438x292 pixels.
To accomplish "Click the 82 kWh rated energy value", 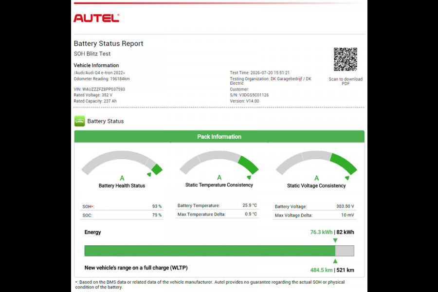I will [x=345, y=232].
